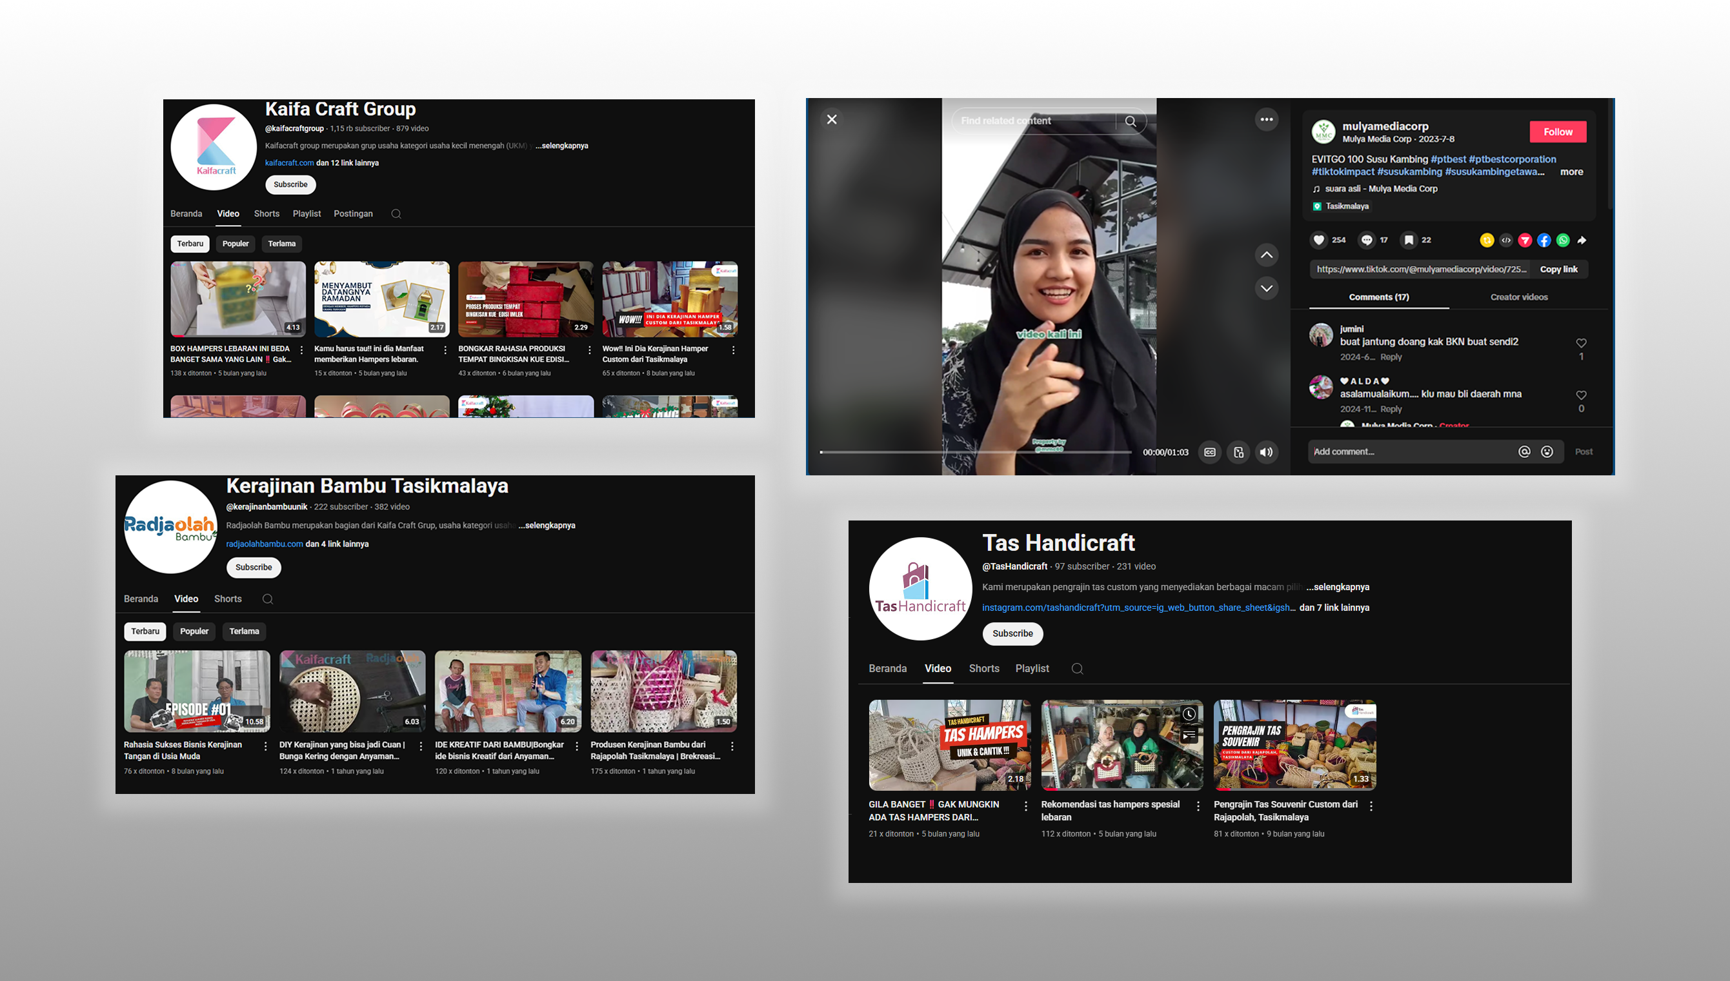Bookmark the TikTok video showing 22 saves
This screenshot has width=1730, height=981.
click(x=1409, y=240)
